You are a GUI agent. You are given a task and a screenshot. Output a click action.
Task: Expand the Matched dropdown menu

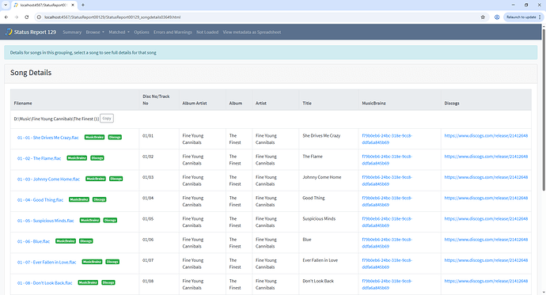(x=119, y=32)
